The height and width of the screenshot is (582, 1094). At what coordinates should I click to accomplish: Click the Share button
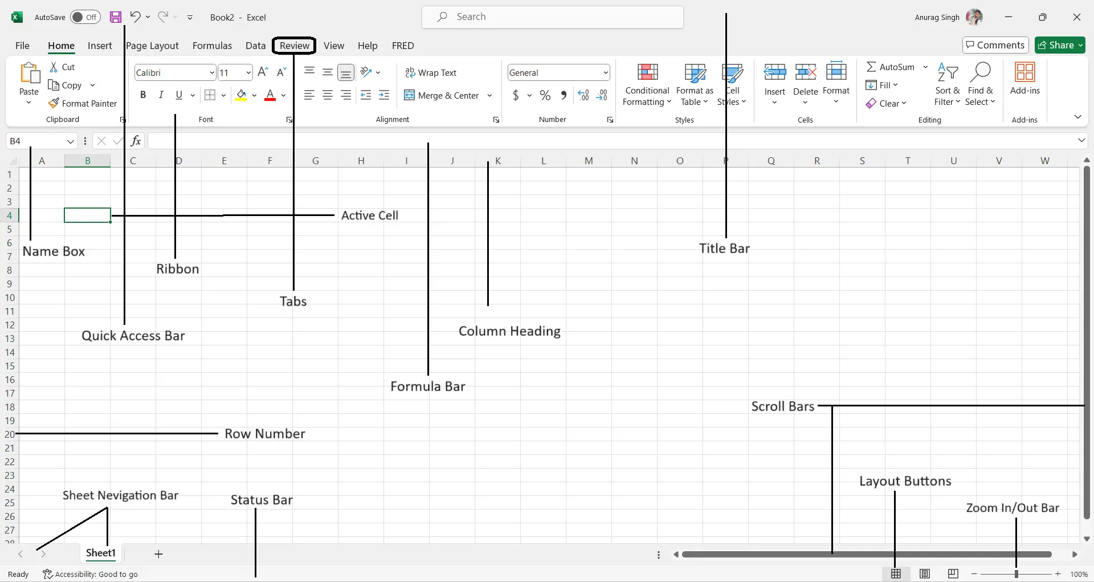point(1059,45)
